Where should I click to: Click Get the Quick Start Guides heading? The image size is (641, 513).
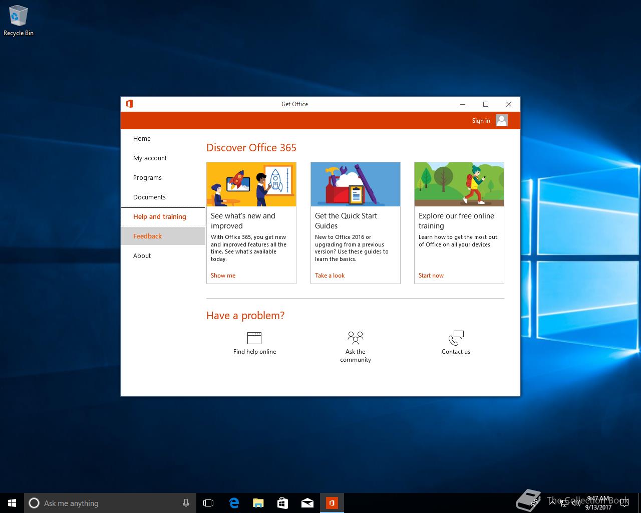(346, 220)
